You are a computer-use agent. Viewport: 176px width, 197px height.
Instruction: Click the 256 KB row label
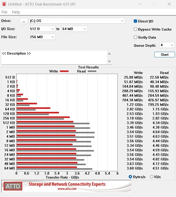[x=9, y=118]
